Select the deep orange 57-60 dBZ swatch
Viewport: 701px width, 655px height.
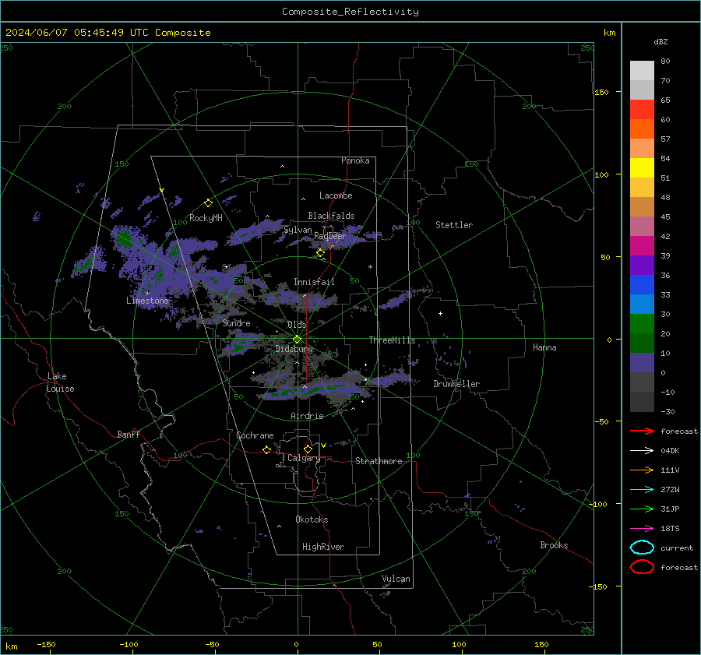pyautogui.click(x=642, y=129)
